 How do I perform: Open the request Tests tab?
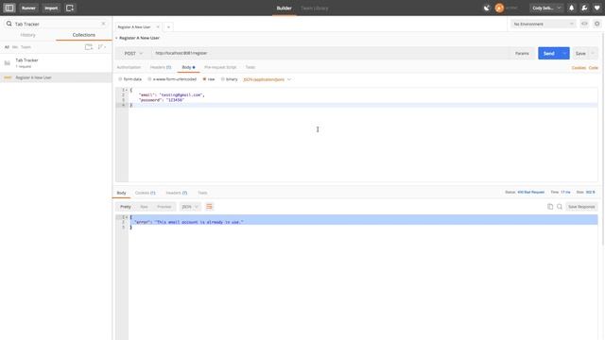click(251, 67)
